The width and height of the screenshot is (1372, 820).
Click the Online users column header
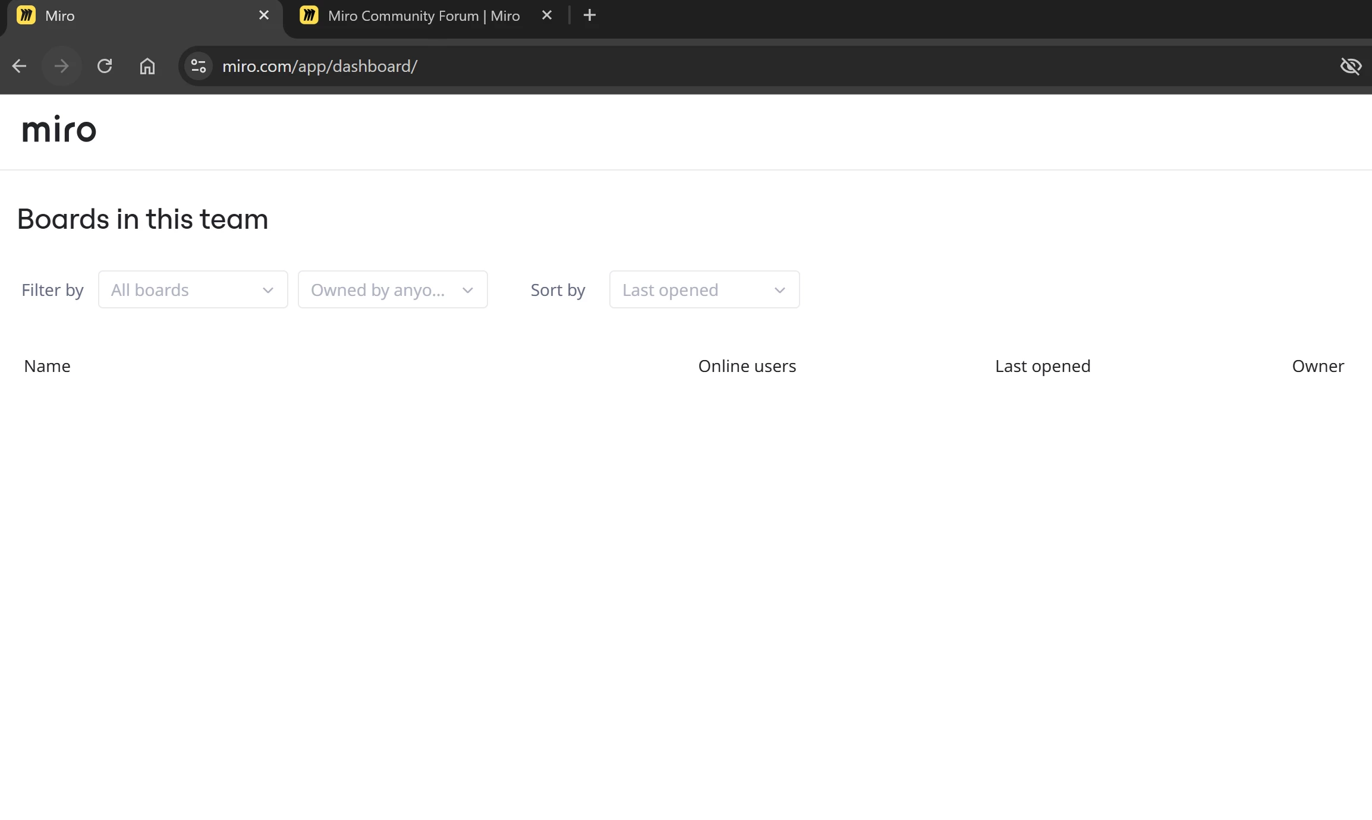point(747,366)
